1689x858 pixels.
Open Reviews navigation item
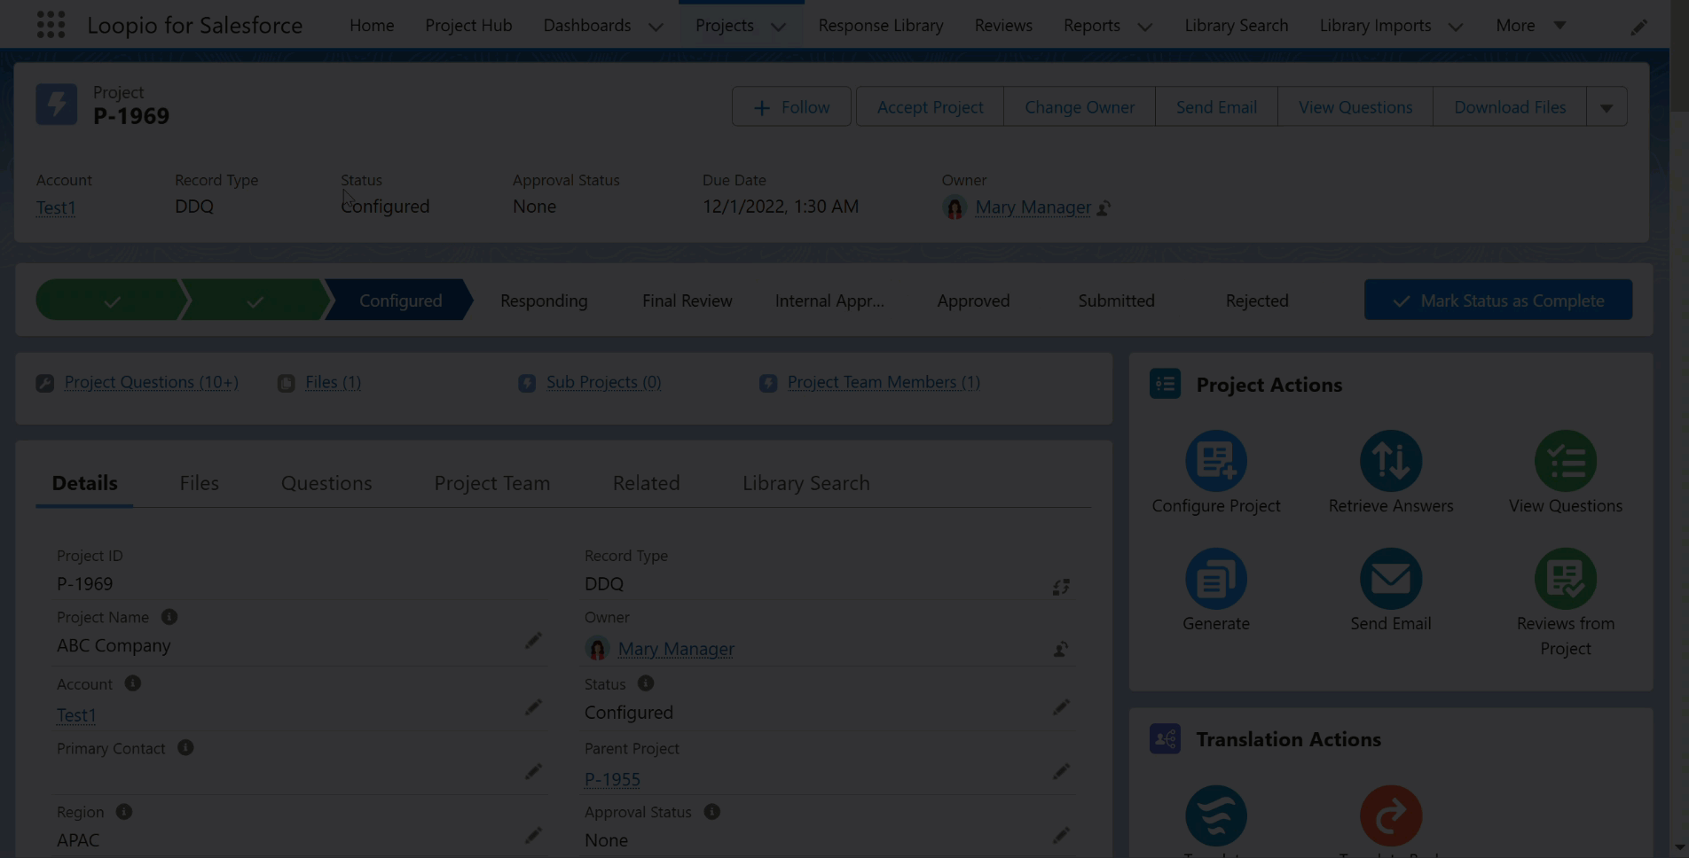[x=1003, y=26]
